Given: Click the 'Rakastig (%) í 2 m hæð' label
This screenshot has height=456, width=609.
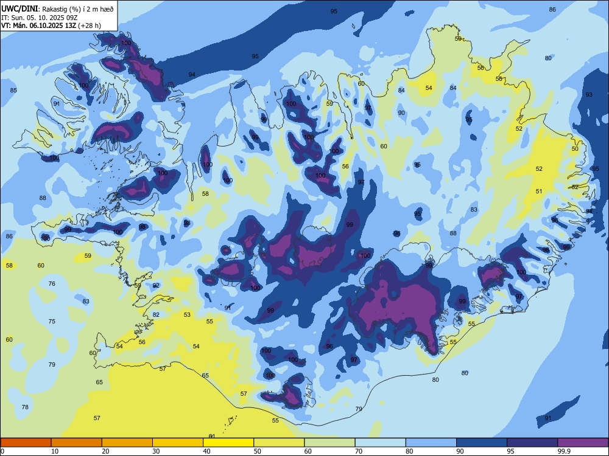Looking at the screenshot, I should (x=78, y=9).
